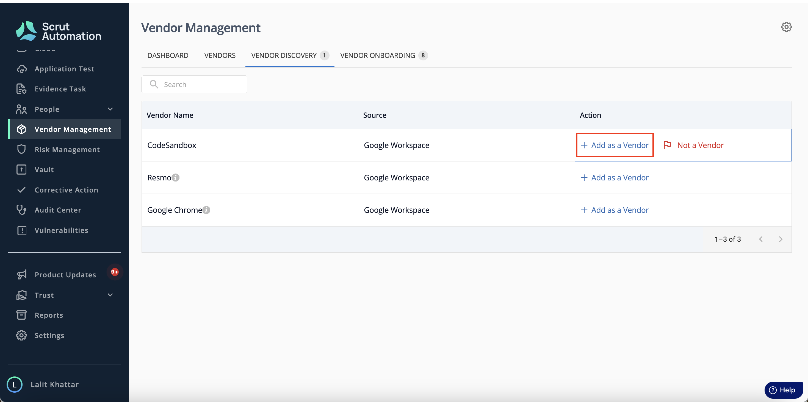Click the Vendor Name column header
This screenshot has height=402, width=808.
[x=170, y=115]
